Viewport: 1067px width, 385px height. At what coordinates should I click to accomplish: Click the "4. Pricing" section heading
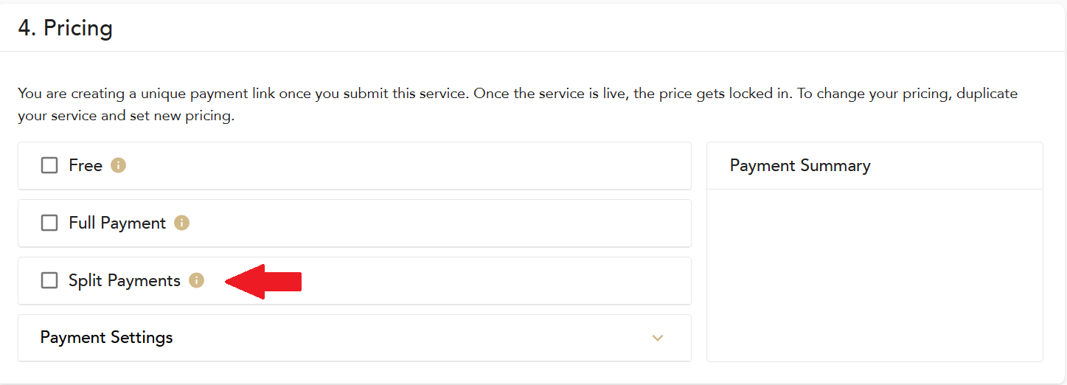coord(66,29)
